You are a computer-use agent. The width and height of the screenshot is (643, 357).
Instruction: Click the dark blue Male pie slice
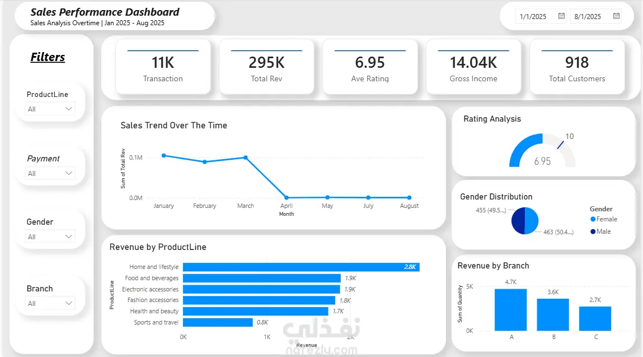click(x=518, y=221)
